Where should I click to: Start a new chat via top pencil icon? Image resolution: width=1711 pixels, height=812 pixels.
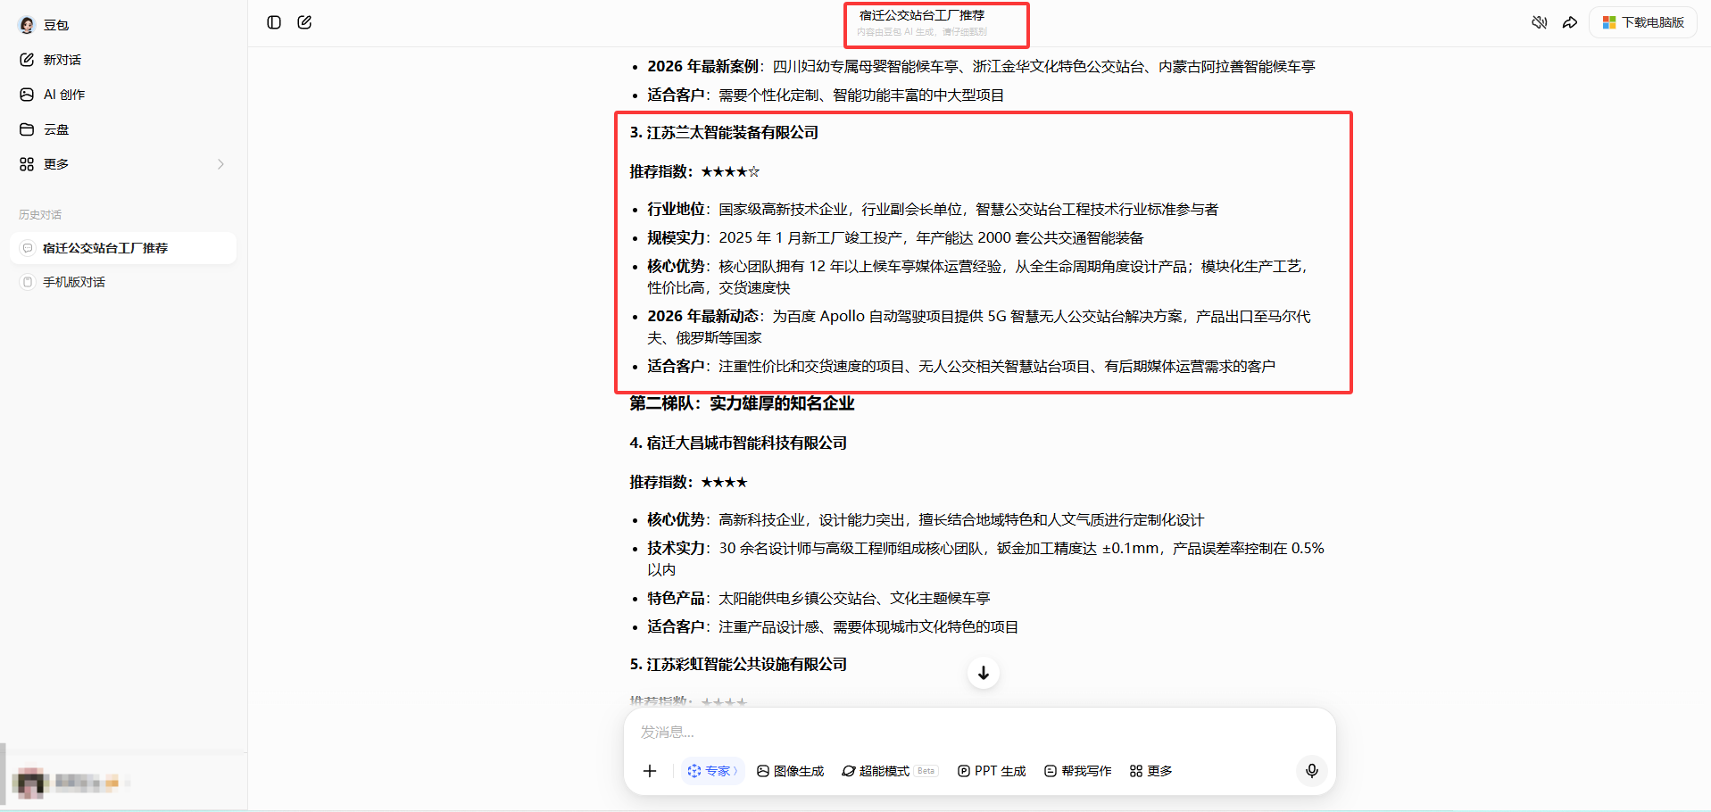pos(304,22)
